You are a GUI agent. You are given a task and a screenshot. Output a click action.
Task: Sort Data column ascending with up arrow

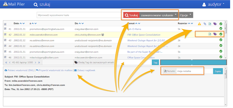[21, 23]
